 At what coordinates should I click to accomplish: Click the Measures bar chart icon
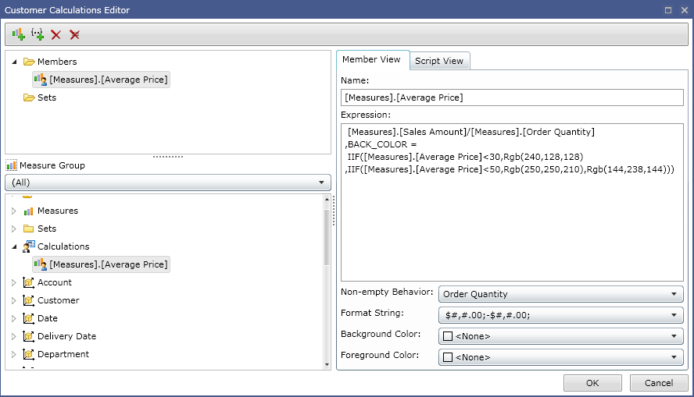click(x=28, y=211)
